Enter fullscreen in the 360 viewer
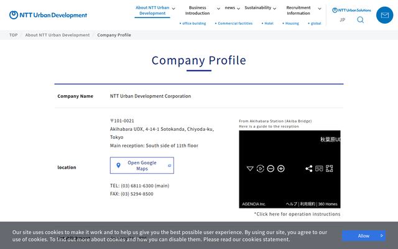 click(329, 169)
